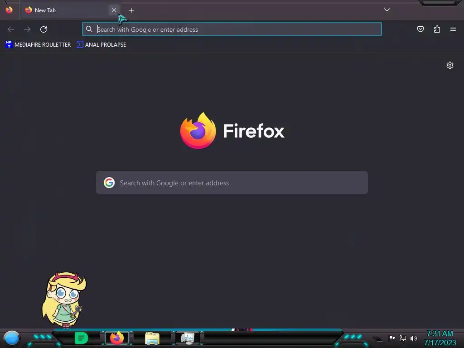This screenshot has height=348, width=464.
Task: Open a new tab with plus button
Action: click(x=131, y=10)
